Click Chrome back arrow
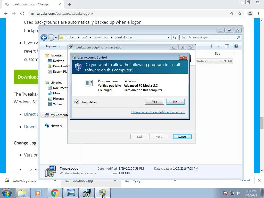This screenshot has width=264, height=198. click(6, 13)
